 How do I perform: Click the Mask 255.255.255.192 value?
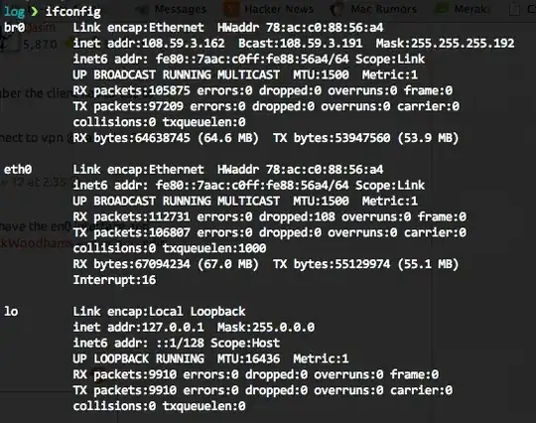click(x=445, y=43)
